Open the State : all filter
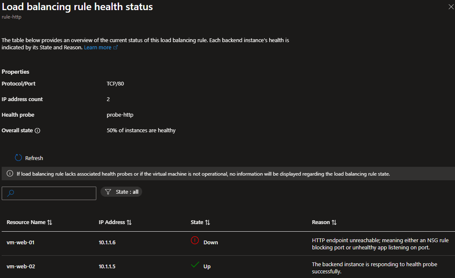 tap(121, 192)
